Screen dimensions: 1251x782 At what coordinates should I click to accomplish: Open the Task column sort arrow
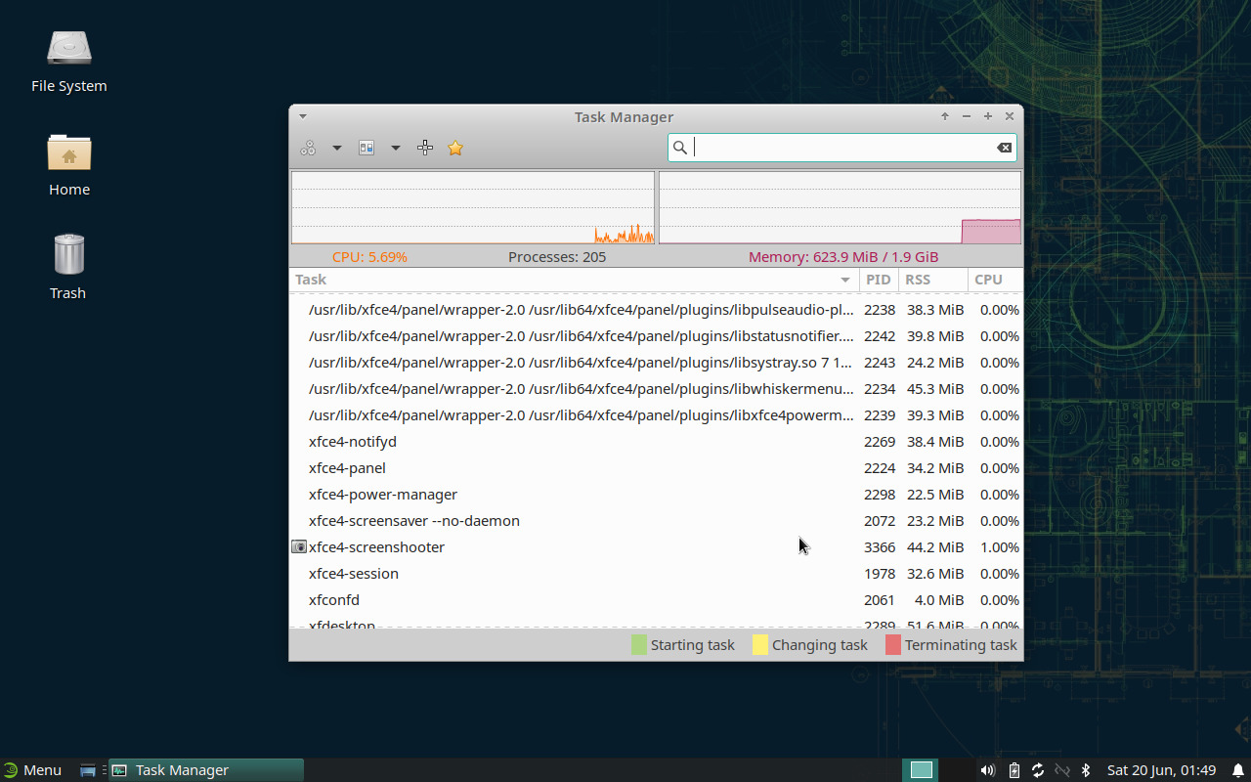point(844,280)
